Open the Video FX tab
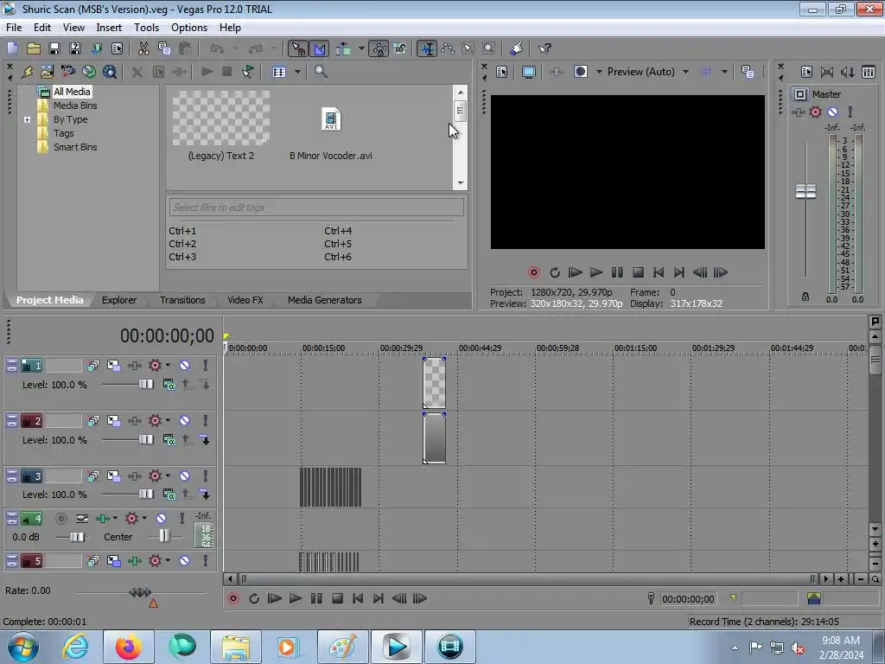 coord(245,300)
